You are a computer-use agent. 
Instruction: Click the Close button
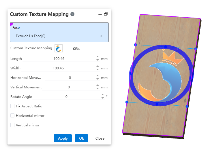click(100, 138)
